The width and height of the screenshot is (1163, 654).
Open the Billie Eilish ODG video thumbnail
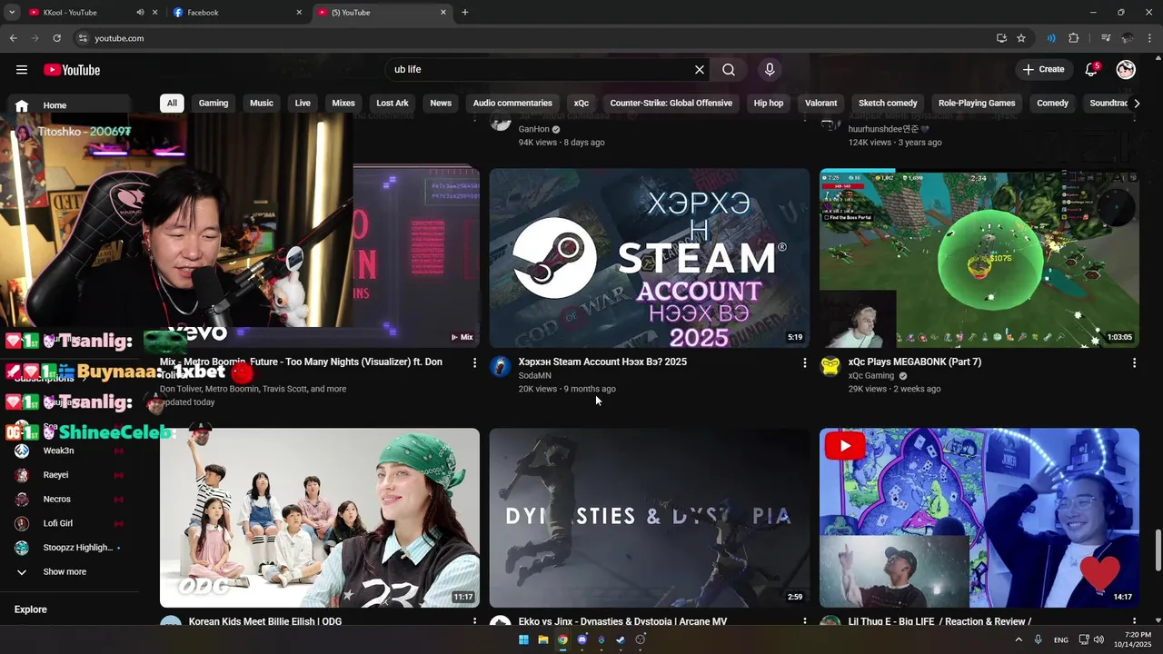[x=320, y=518]
